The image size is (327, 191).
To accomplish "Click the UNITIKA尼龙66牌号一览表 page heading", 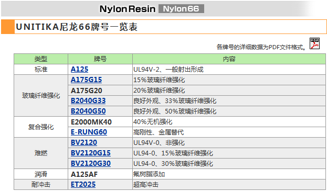I will 77,27.
